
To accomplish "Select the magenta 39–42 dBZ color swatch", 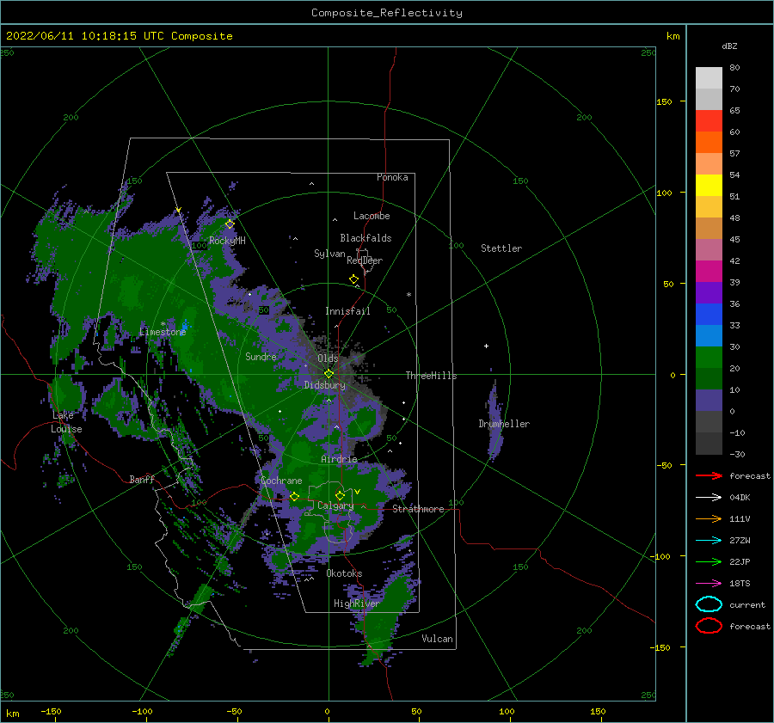I will 709,272.
